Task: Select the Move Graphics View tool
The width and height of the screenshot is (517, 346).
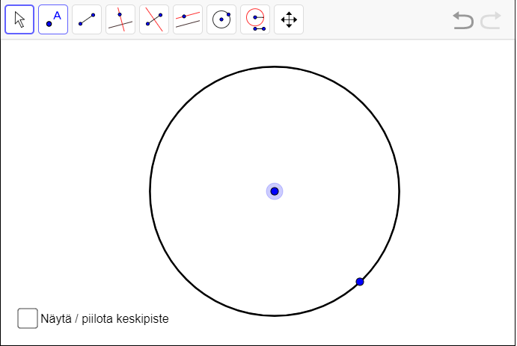Action: point(289,19)
